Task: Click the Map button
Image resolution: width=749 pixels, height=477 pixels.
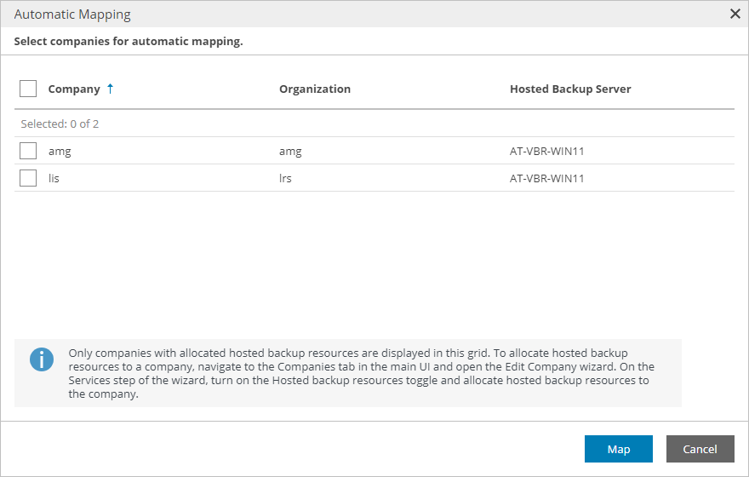Action: [619, 449]
